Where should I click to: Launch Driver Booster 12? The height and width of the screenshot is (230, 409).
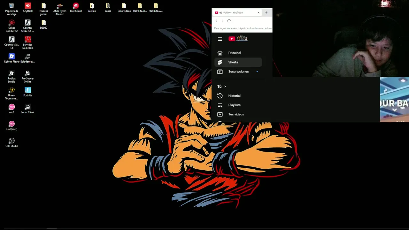(x=12, y=26)
